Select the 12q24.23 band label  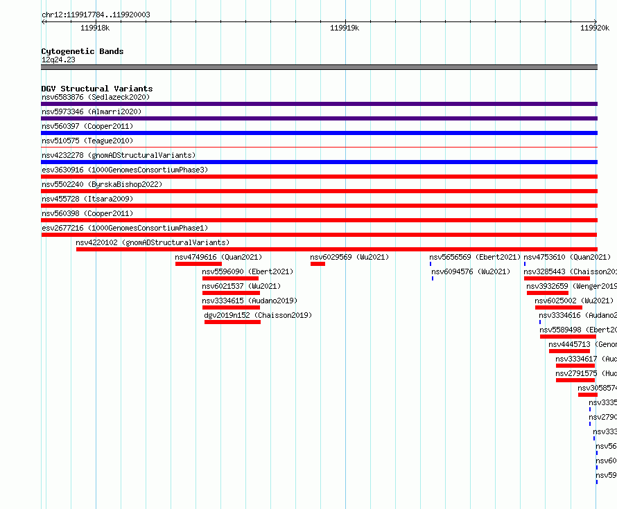58,60
